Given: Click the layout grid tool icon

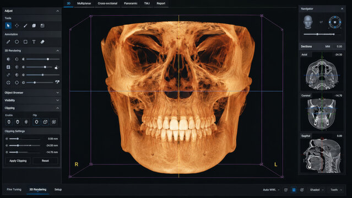Looking at the screenshot, I should (42, 25).
